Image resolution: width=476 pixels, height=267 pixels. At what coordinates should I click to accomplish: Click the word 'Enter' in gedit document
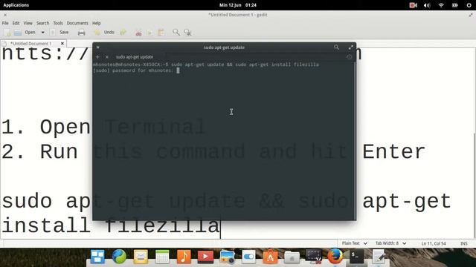tap(393, 152)
